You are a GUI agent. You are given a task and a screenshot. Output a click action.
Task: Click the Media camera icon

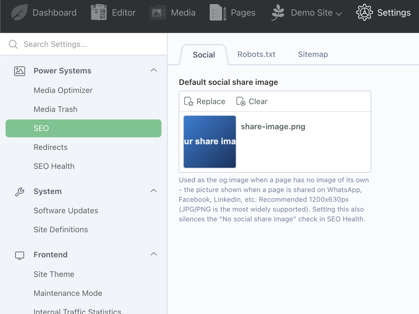click(158, 13)
